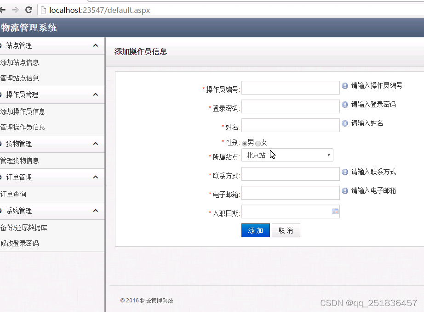Image resolution: width=424 pixels, height=312 pixels.
Task: Click the 添加 submit button
Action: coord(256,230)
